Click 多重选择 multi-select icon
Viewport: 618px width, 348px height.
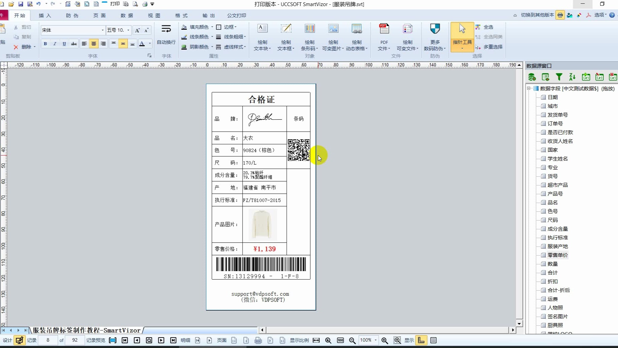[x=478, y=47]
